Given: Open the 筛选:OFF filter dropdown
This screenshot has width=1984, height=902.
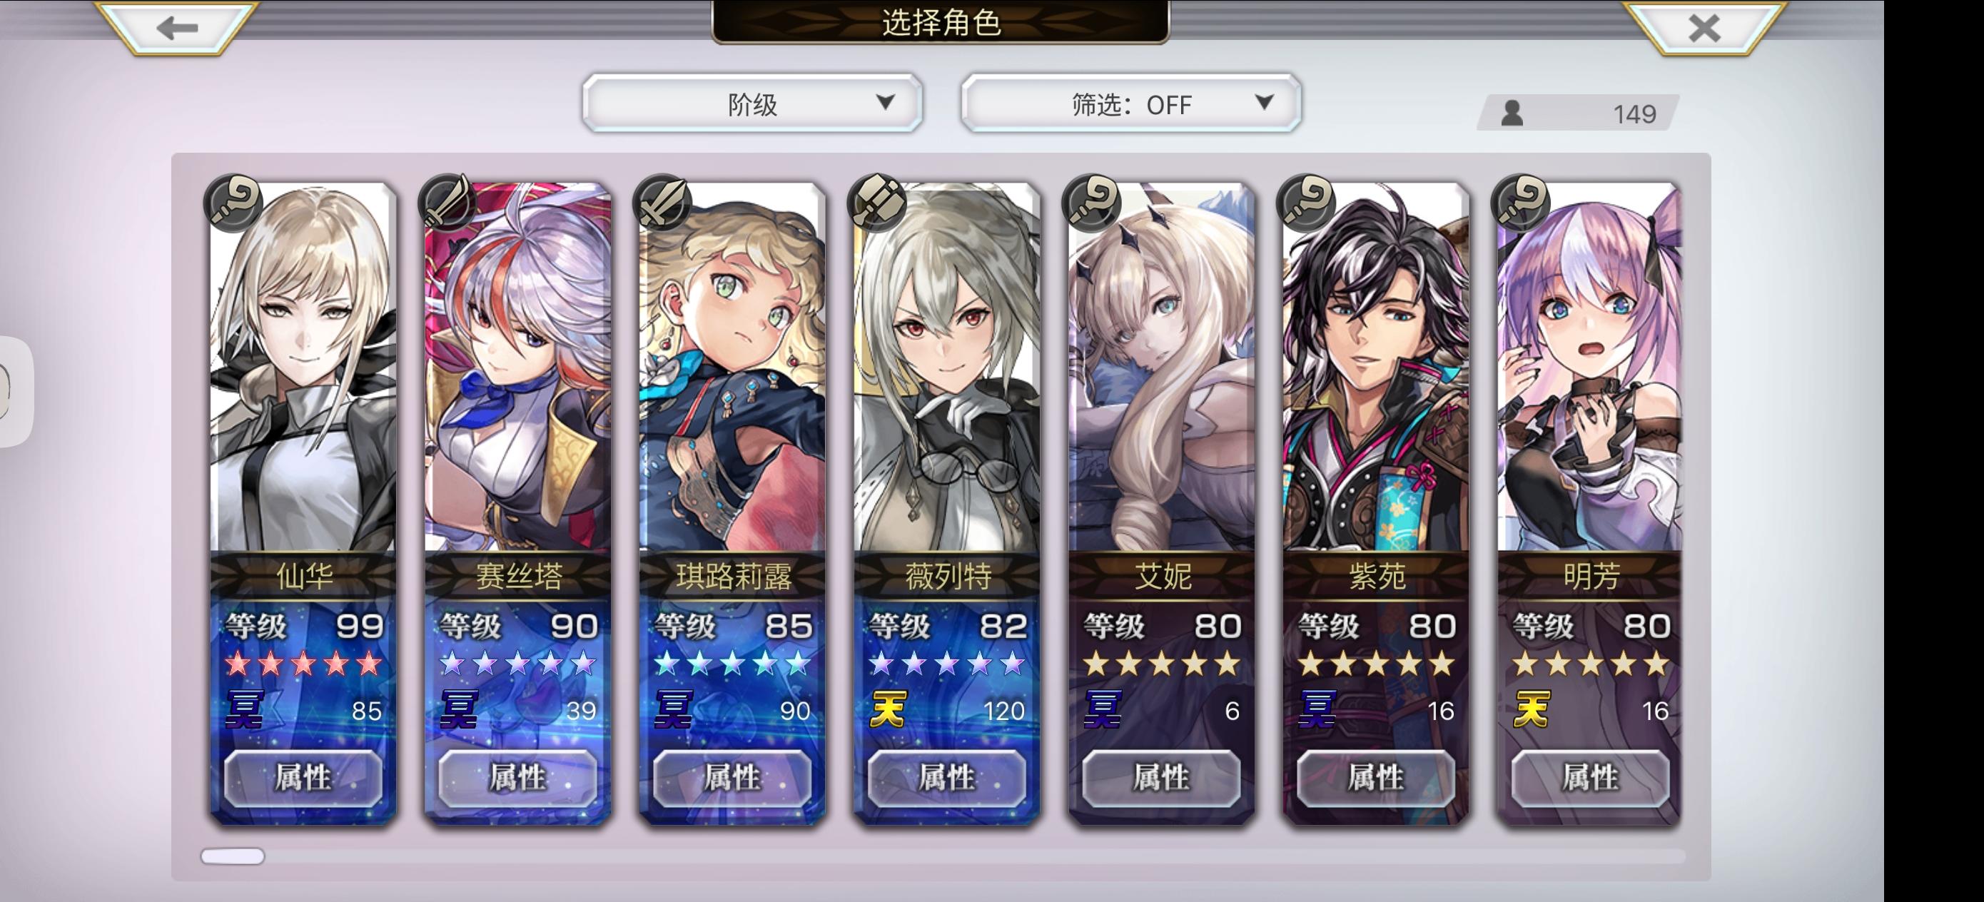Looking at the screenshot, I should [x=1131, y=103].
